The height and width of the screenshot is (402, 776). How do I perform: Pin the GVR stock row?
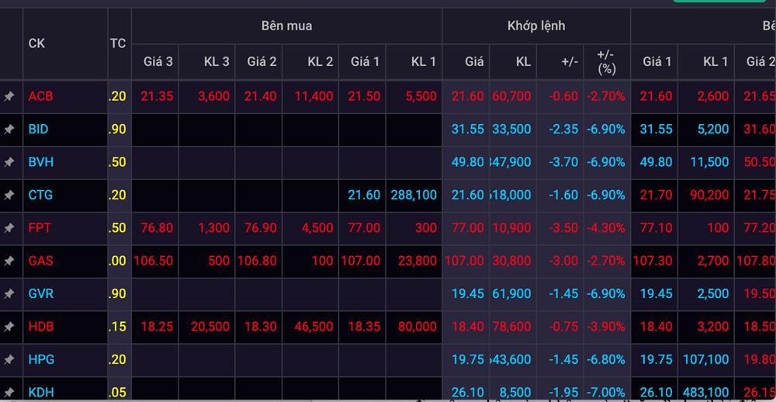[9, 294]
